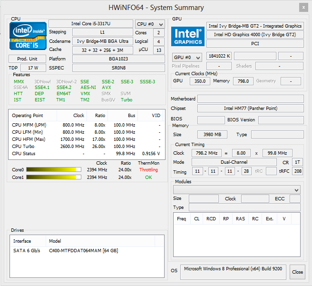
Task: Close the System Summary window via X
Action: click(x=303, y=8)
